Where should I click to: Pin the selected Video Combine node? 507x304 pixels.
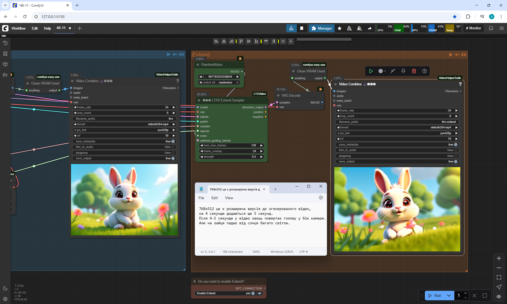coord(403,71)
